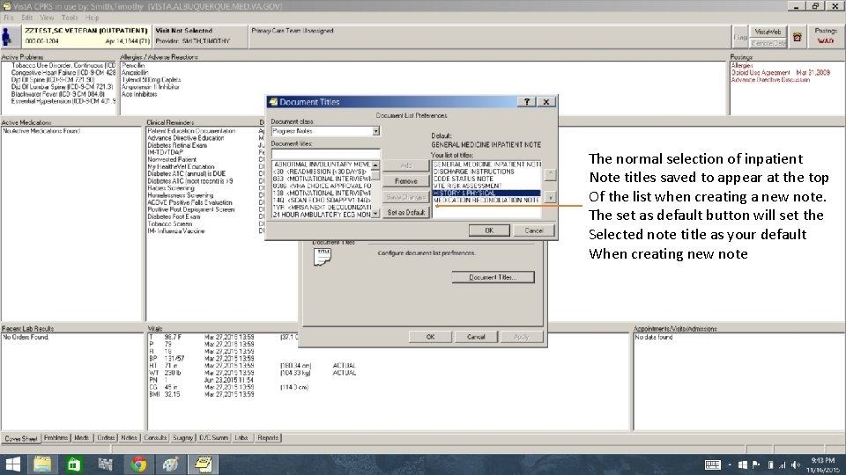
Task: Select HISTORY & PHYSICAL in your titles list
Action: (x=486, y=193)
